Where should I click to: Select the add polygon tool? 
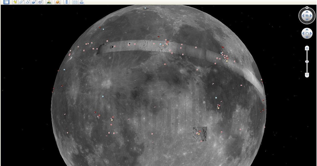(21, 2)
